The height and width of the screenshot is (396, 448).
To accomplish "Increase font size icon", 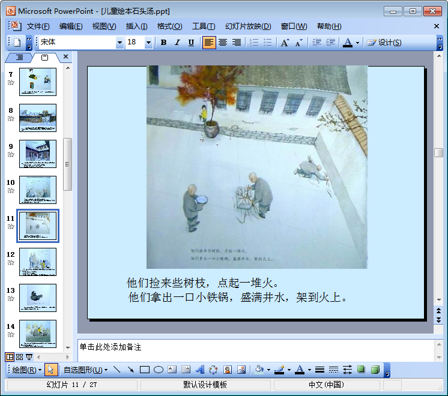I will (285, 43).
